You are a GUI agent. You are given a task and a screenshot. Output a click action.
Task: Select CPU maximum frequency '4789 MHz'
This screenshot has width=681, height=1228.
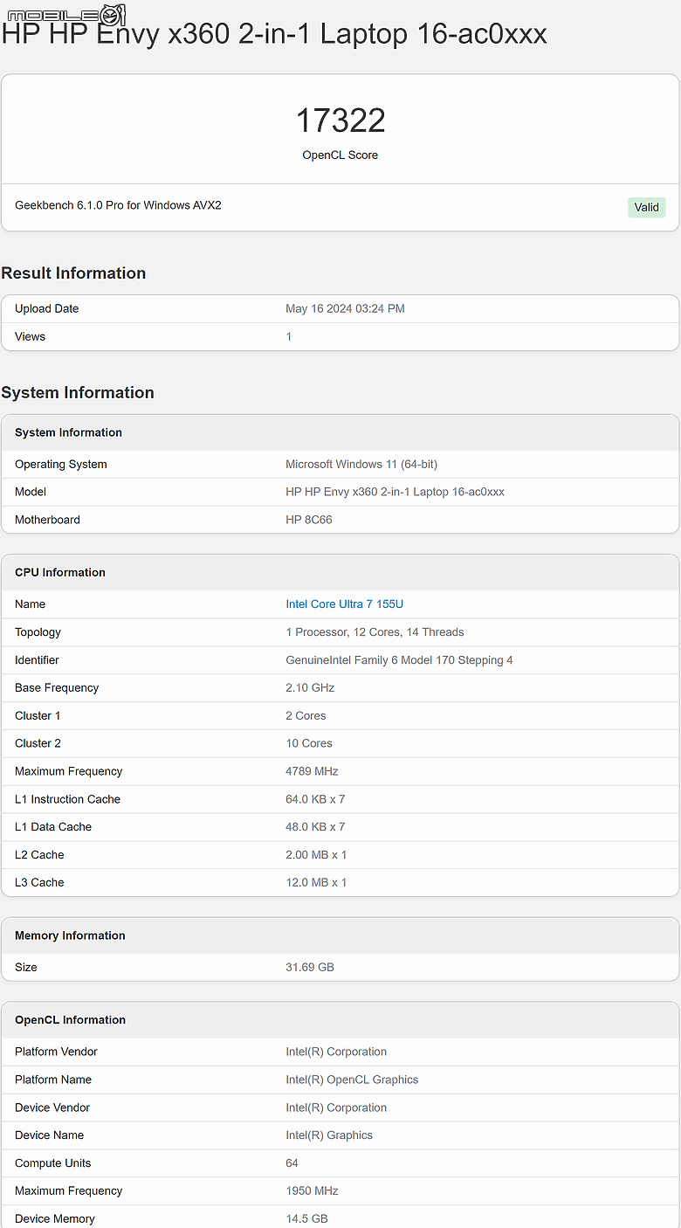[312, 772]
